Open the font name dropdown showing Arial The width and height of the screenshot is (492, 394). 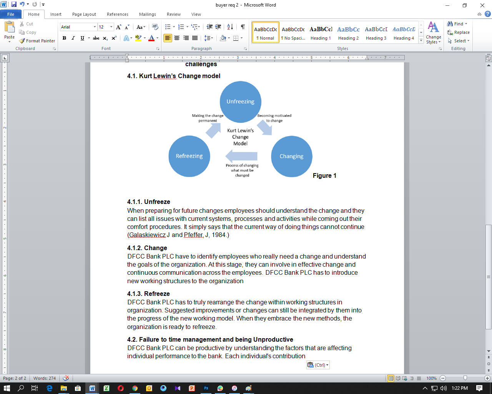point(95,27)
